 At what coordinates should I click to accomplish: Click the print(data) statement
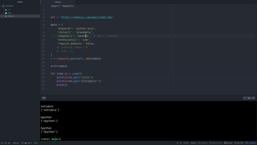tap(59, 66)
